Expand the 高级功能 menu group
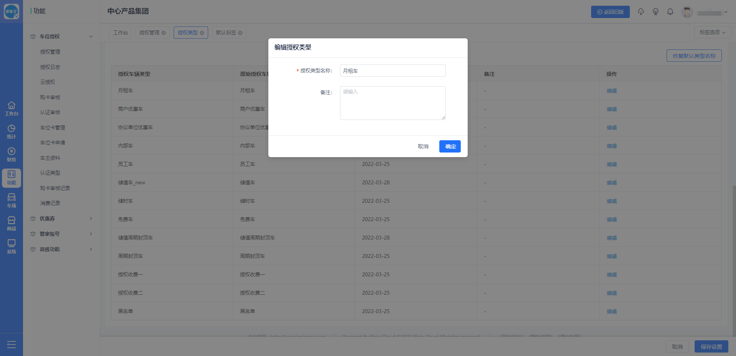Image resolution: width=736 pixels, height=356 pixels. [x=61, y=249]
